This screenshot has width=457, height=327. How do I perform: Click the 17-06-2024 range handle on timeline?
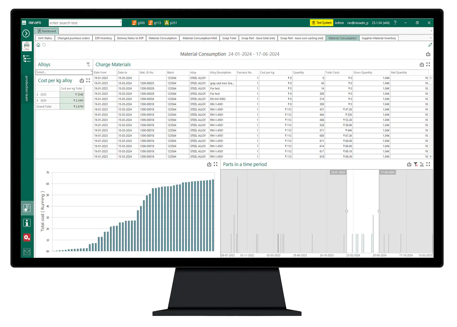click(379, 211)
